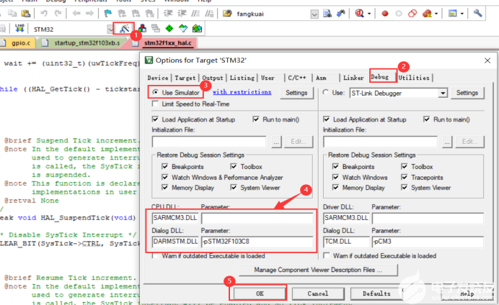Click the Dialog DLL parameter -pSTM32F103C8 field
499x305 pixels.
[x=257, y=242]
